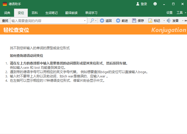Open the 生词笔记 tab
This screenshot has height=134, width=187.
pyautogui.click(x=52, y=13)
